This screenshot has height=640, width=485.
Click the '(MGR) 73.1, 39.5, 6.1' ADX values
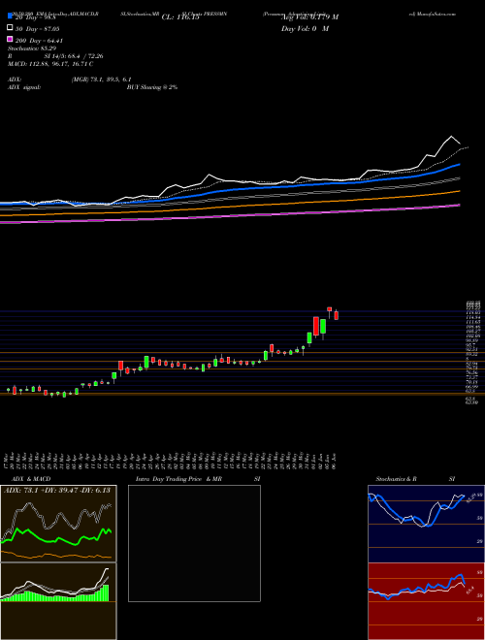pos(101,80)
